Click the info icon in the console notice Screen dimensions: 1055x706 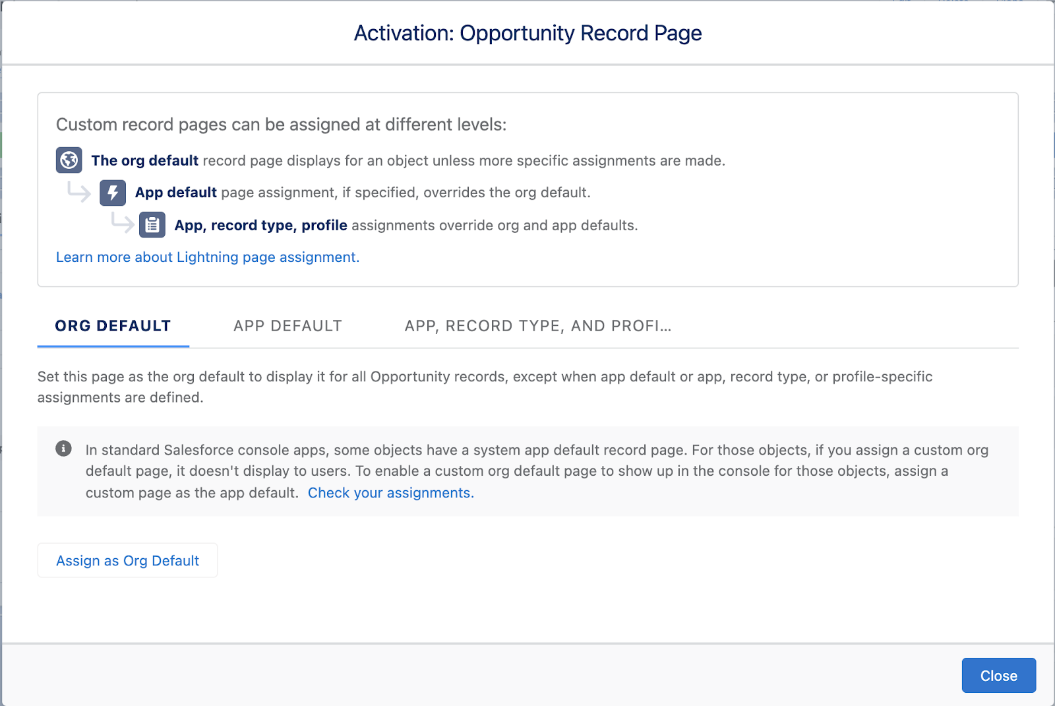[x=63, y=449]
